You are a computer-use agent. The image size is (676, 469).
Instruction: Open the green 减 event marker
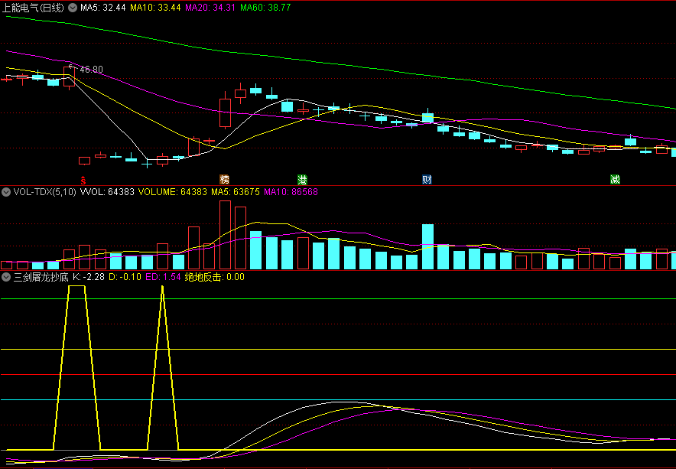click(x=615, y=180)
